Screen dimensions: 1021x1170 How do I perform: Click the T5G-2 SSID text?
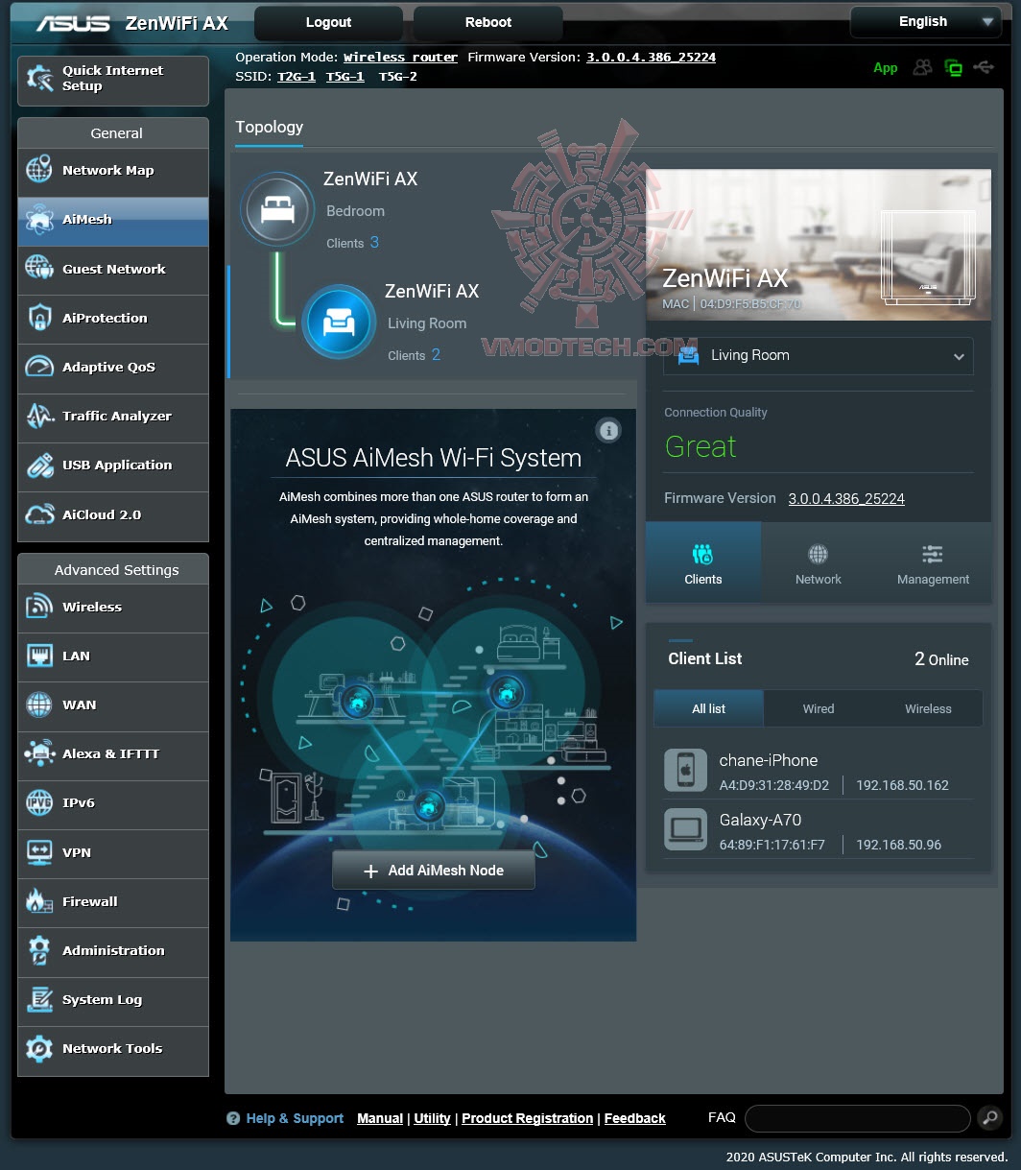398,77
